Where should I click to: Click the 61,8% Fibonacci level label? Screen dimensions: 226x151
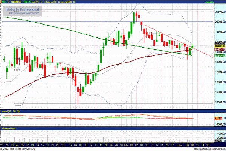click(17, 70)
